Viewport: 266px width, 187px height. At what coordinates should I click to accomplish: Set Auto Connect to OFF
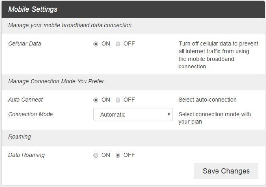click(118, 100)
